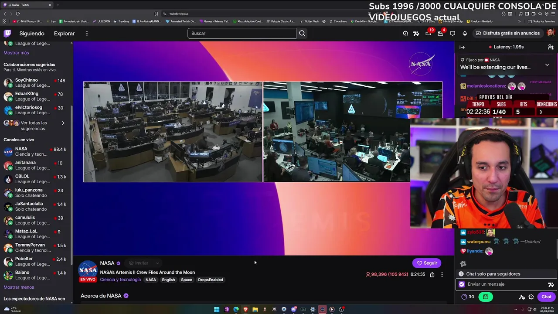Viewport: 558px width, 314px height.
Task: Open the moderation tools hammer icon
Action: point(521,297)
